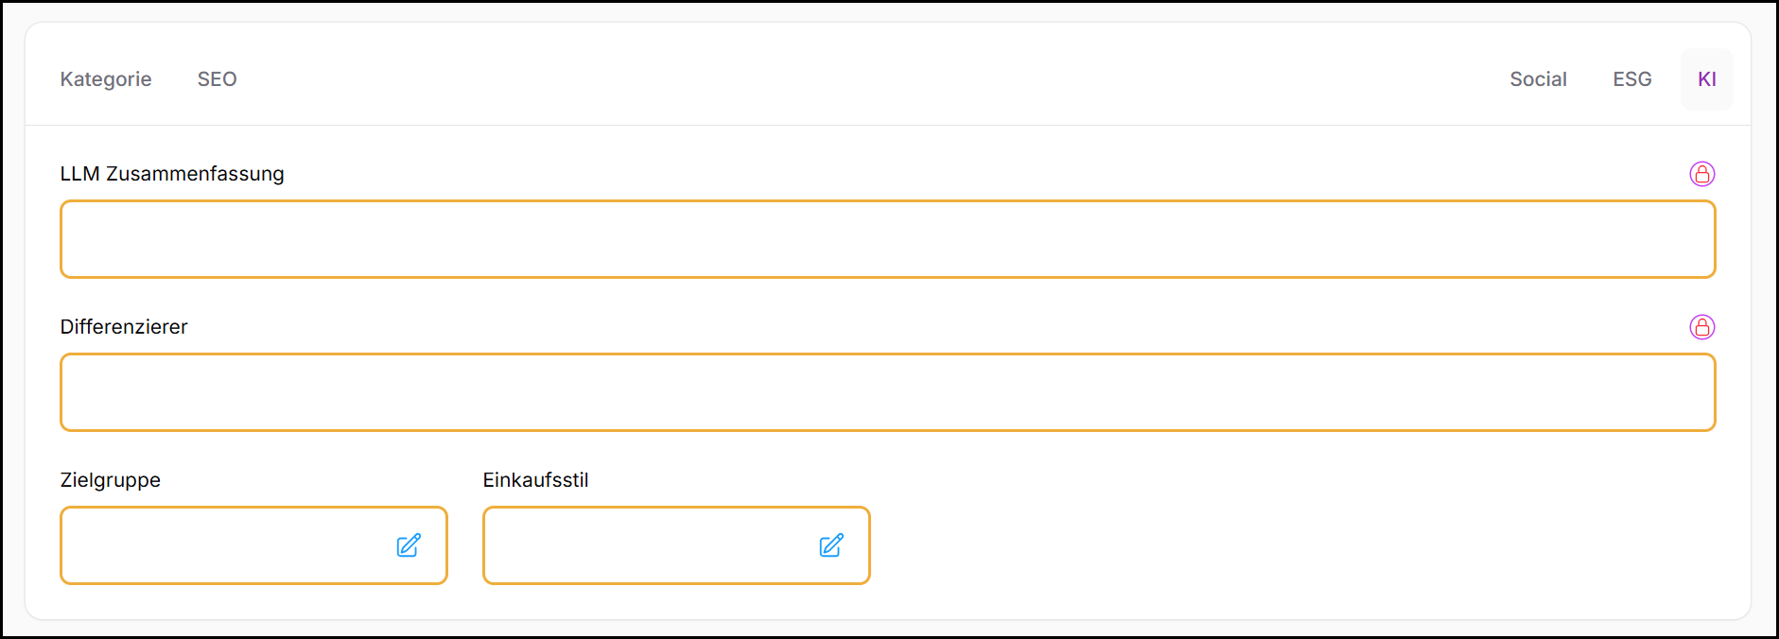Toggle the lock icon for LLM Zusammenfassung
Image resolution: width=1779 pixels, height=639 pixels.
[x=1701, y=174]
